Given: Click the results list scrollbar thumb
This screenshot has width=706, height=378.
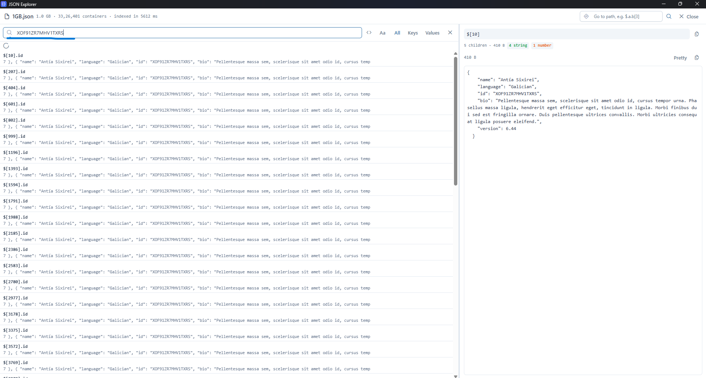Looking at the screenshot, I should coord(455,121).
